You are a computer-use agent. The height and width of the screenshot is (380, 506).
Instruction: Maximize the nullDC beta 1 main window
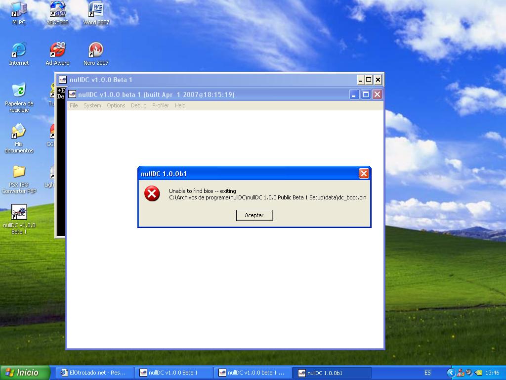(366, 95)
